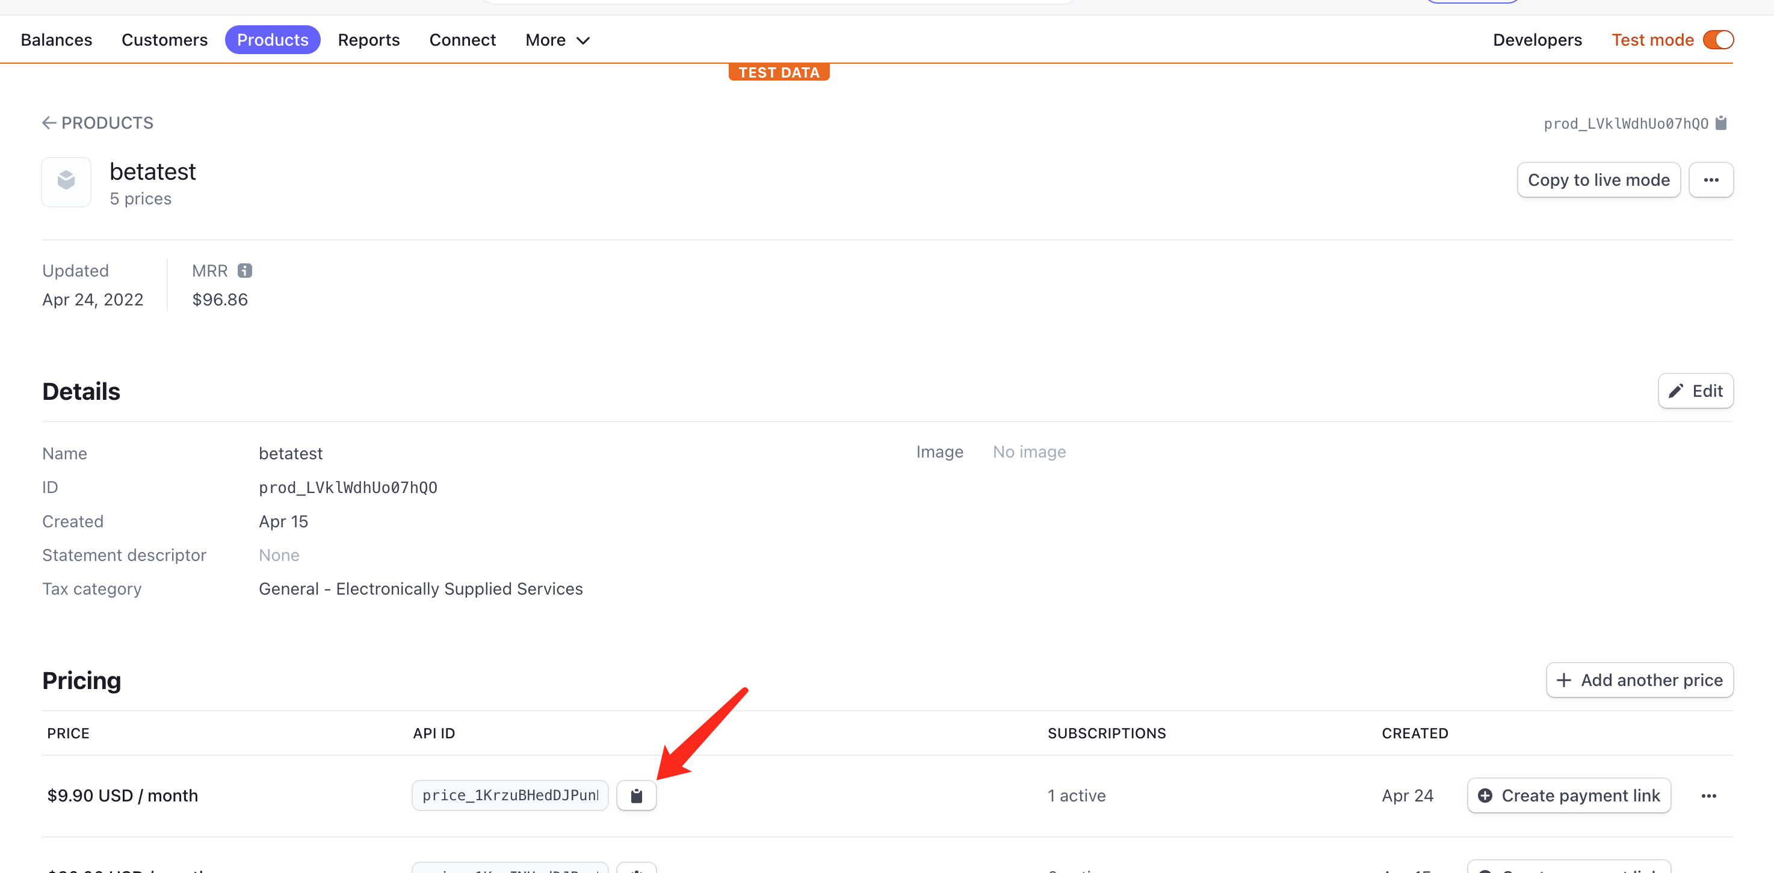1774x873 pixels.
Task: Click the MRR info icon
Action: pyautogui.click(x=244, y=271)
